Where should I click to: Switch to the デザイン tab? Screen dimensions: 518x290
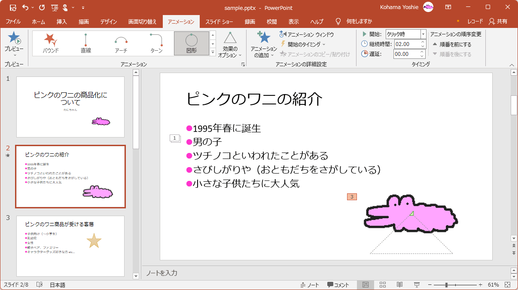point(109,21)
